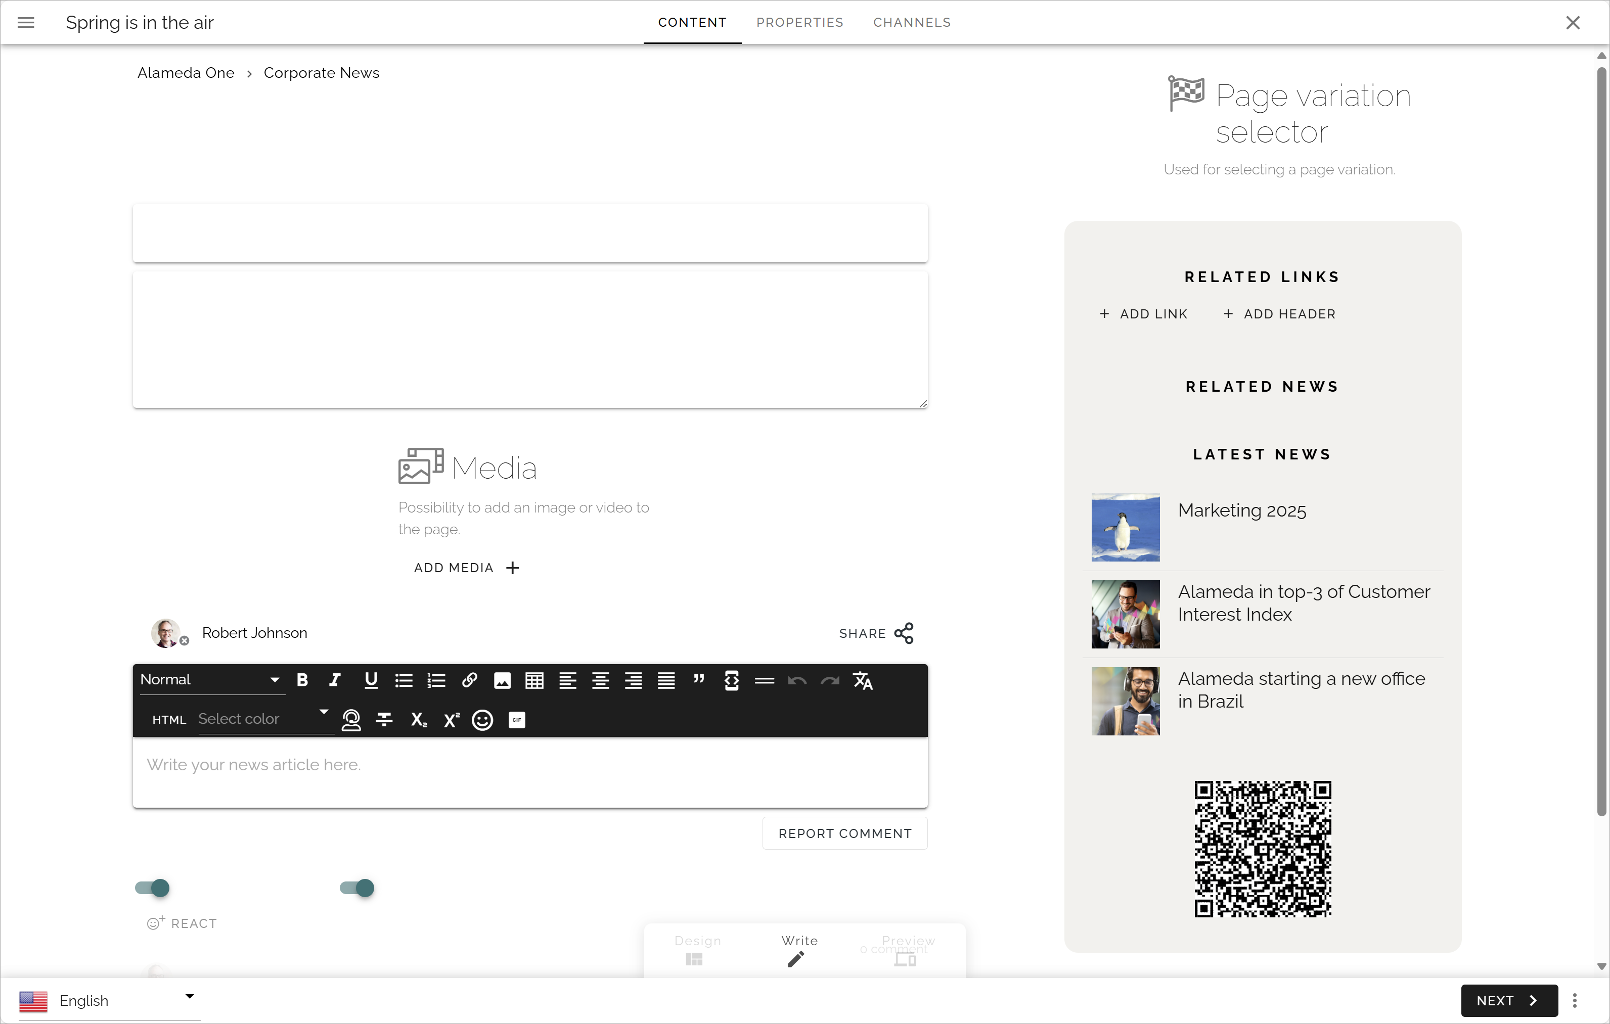The height and width of the screenshot is (1024, 1610).
Task: Toggle italic formatting in editor
Action: (x=335, y=680)
